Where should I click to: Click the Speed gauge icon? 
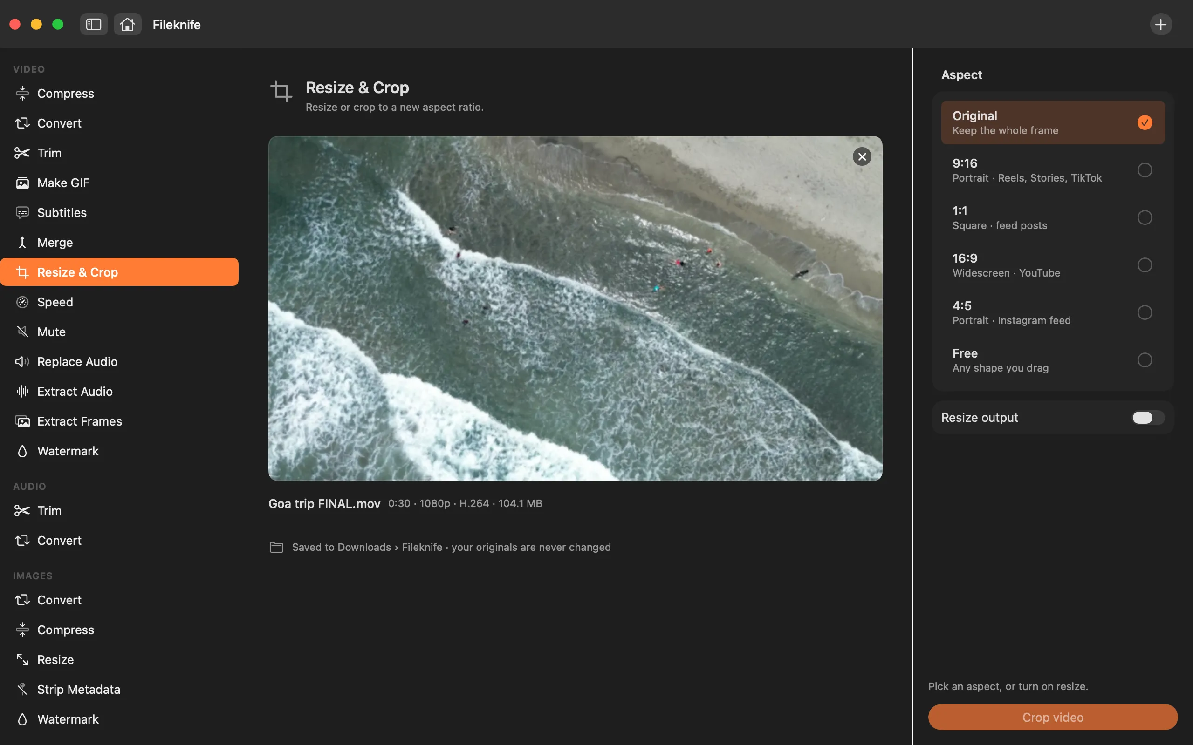click(x=22, y=302)
